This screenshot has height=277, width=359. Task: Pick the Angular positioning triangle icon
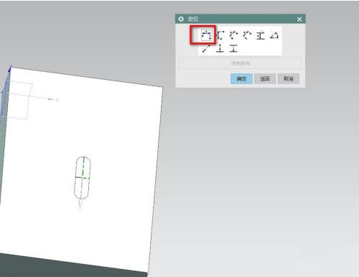(x=274, y=35)
